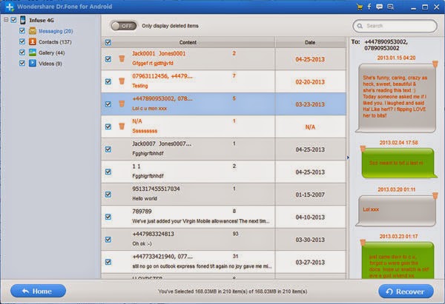Click the Dr.Fone logo plus icon
The image size is (445, 304).
(10, 7)
